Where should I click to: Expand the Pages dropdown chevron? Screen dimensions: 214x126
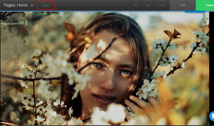click(32, 6)
